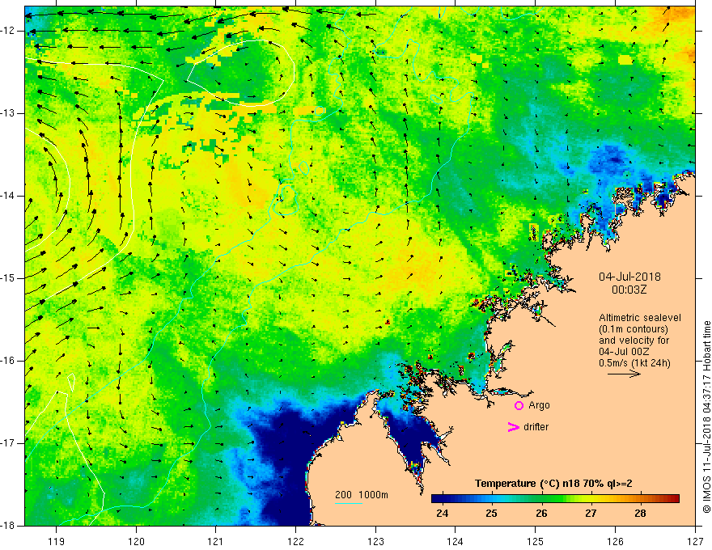Viewport: 712px width, 550px height.
Task: Click the magenta drifter arrow symbol in legend
Action: tap(514, 427)
